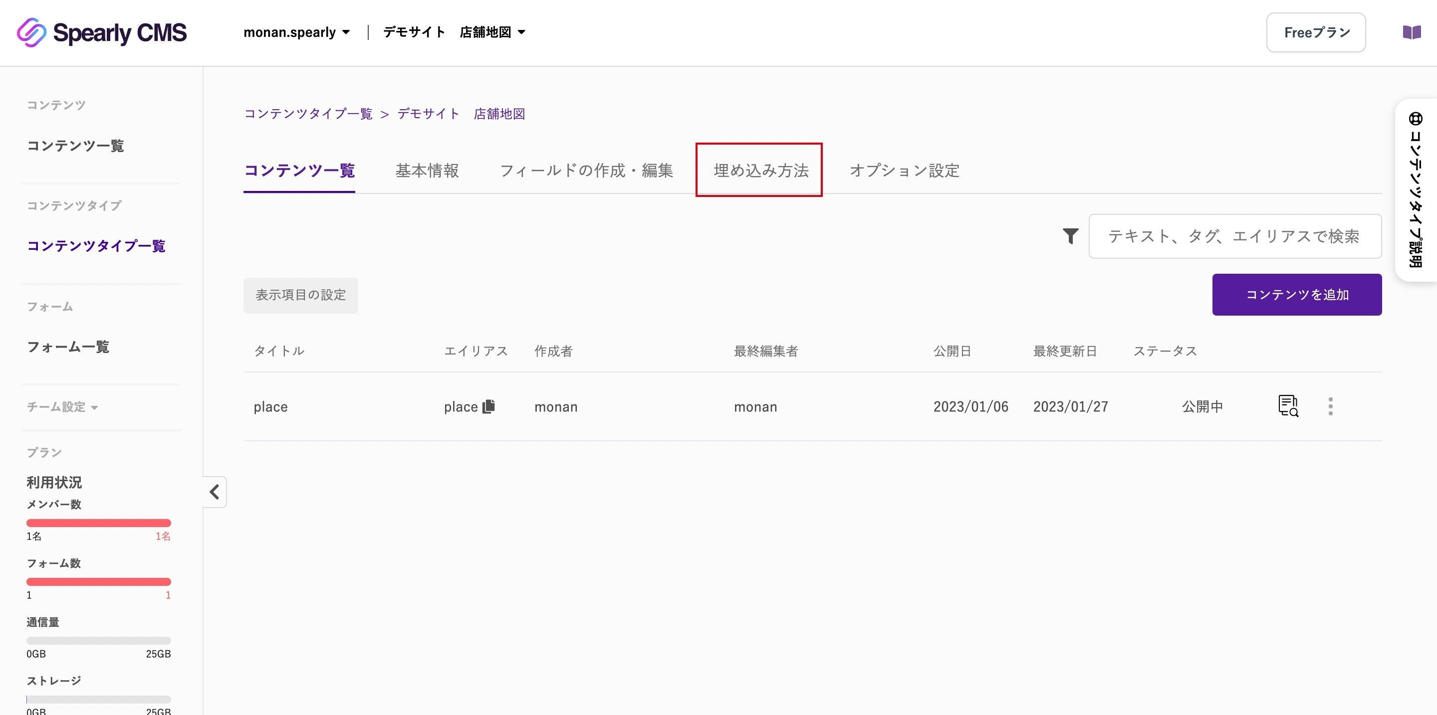Click the 2023/01/27 last updated date
1437x715 pixels.
tap(1070, 406)
